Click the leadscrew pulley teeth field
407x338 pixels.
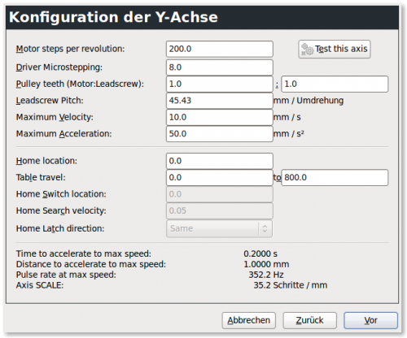coord(335,84)
